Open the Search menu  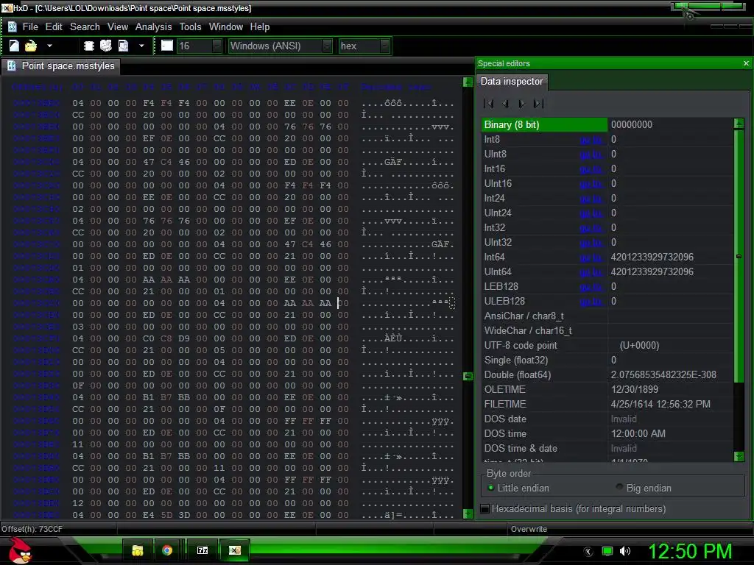coord(85,27)
